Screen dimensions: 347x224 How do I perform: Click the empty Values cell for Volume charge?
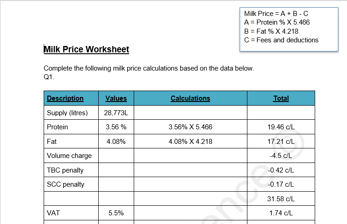pos(116,156)
